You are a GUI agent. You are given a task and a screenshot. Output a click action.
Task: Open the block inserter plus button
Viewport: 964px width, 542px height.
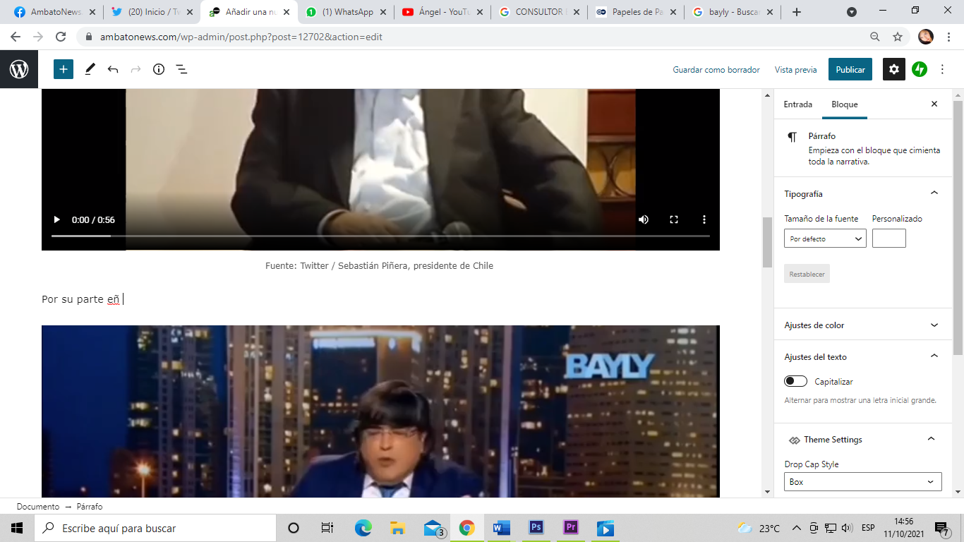pyautogui.click(x=64, y=69)
